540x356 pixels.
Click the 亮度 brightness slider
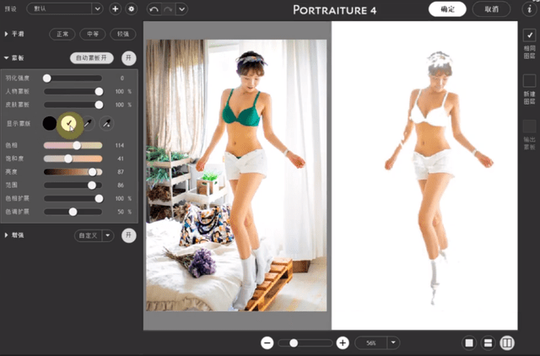tap(73, 172)
